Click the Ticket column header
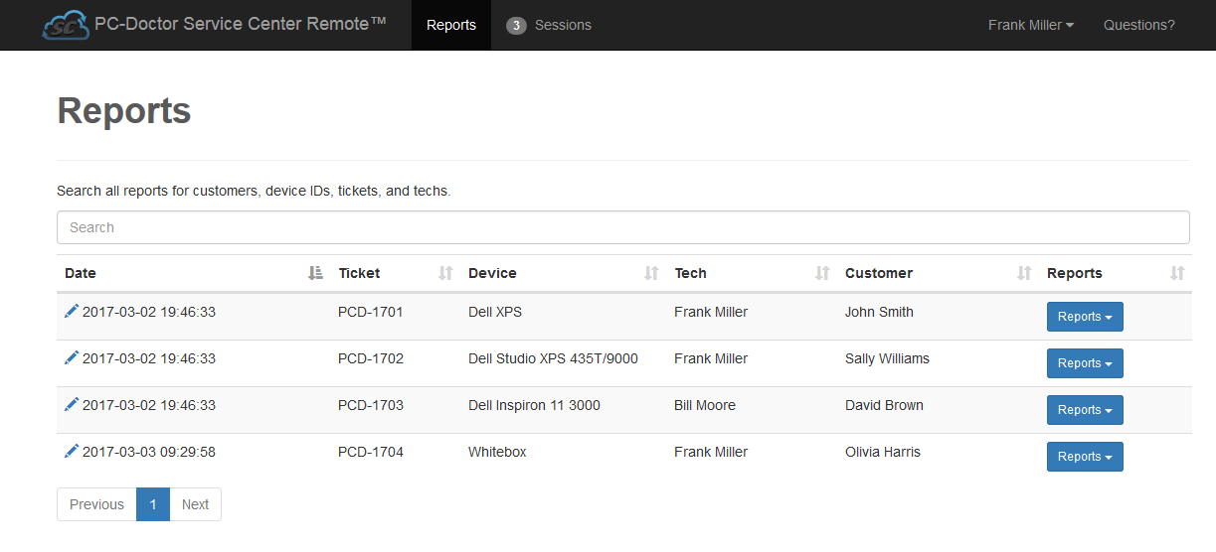The width and height of the screenshot is (1216, 552). click(x=395, y=273)
